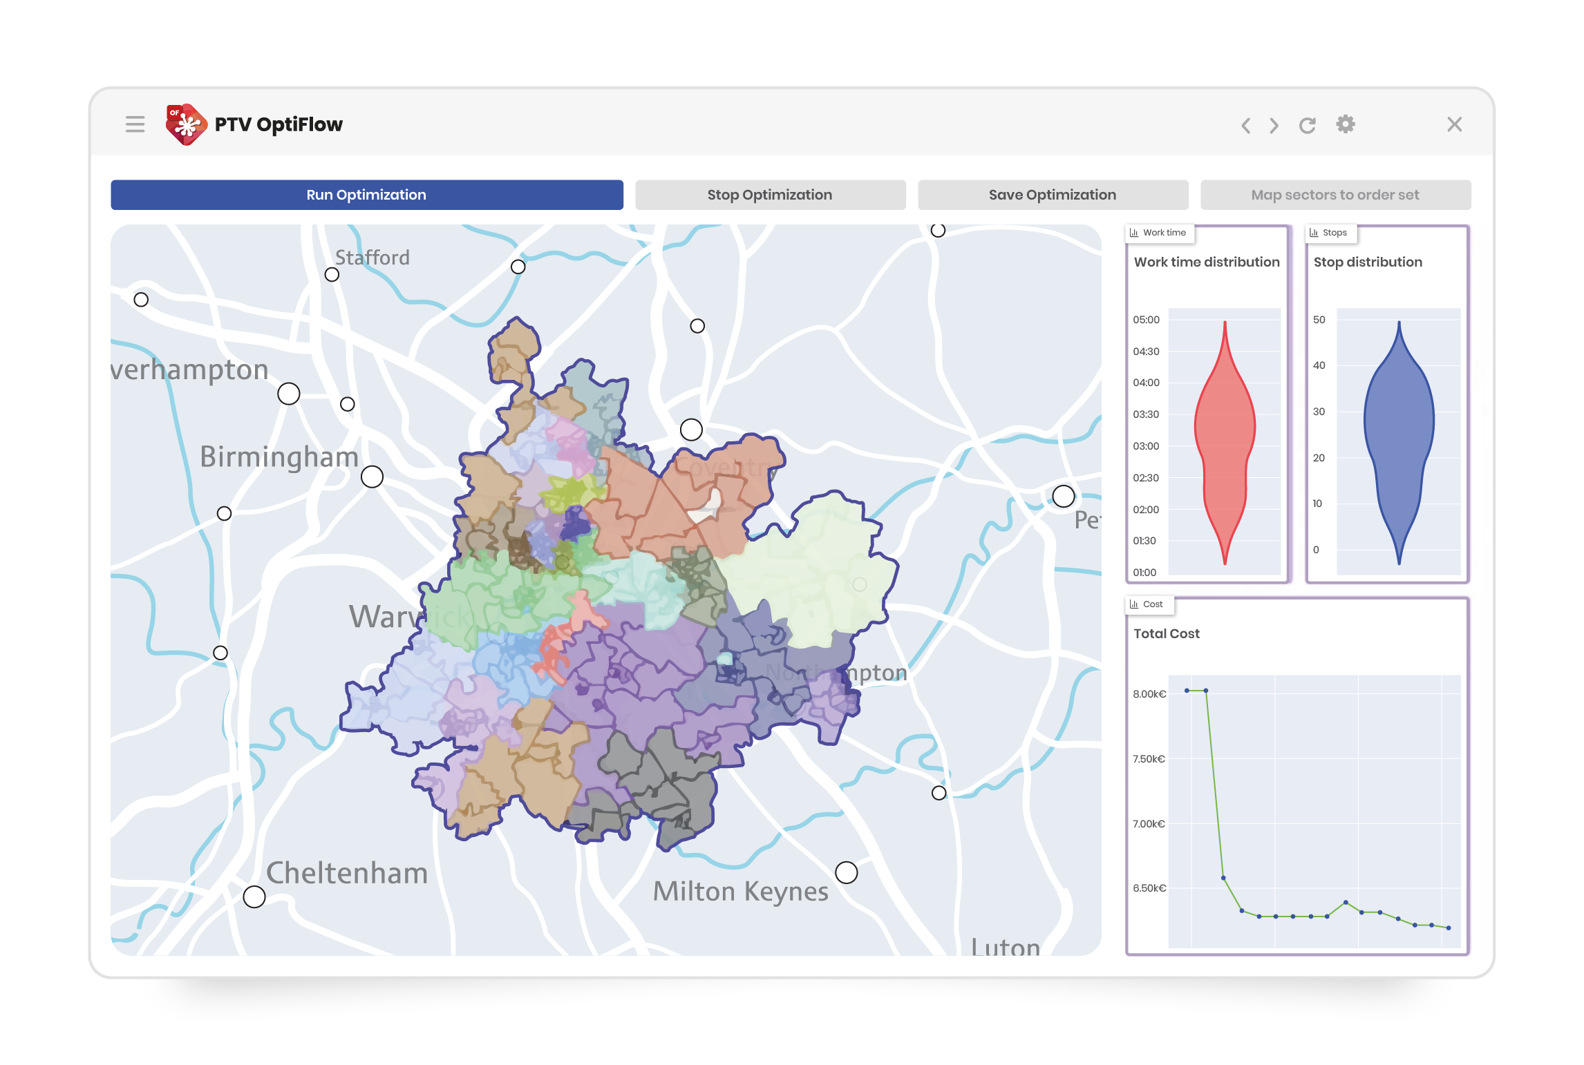Click the Stafford map marker circle
The height and width of the screenshot is (1065, 1584).
tap(332, 275)
